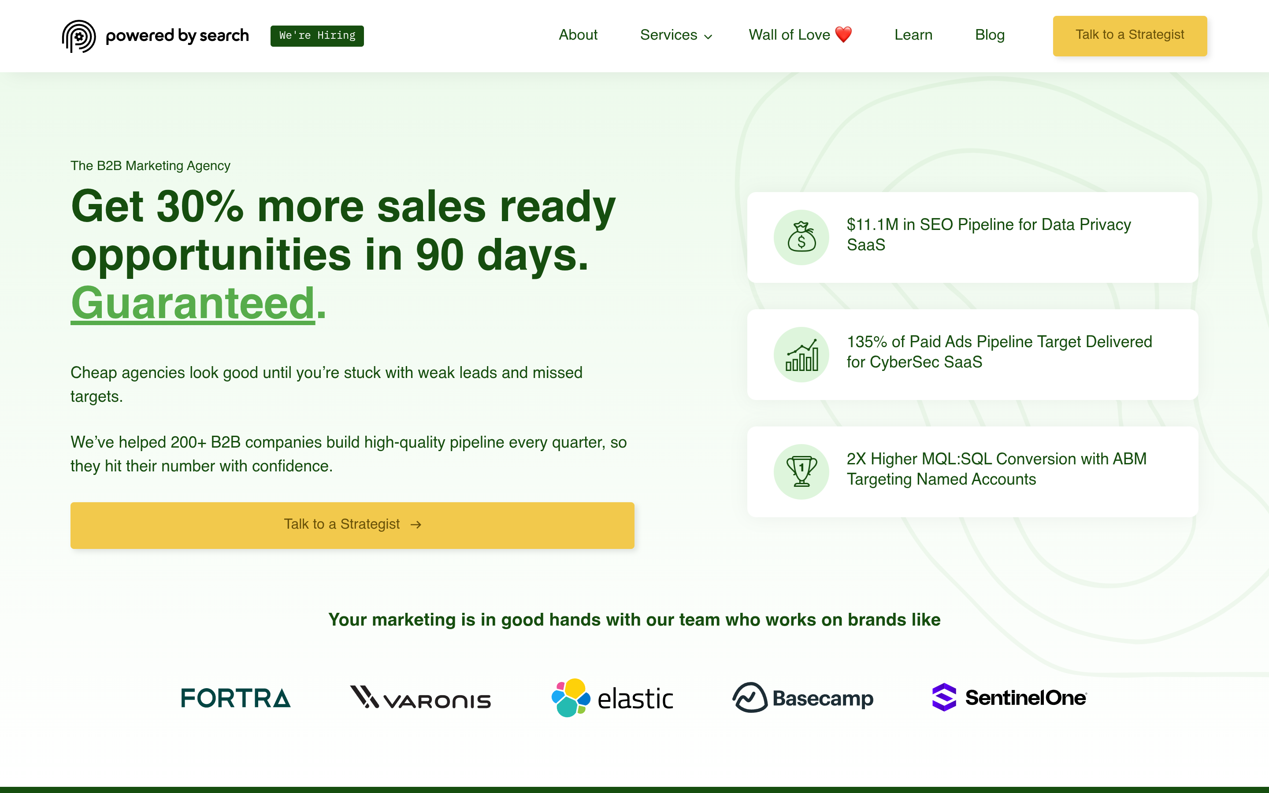The image size is (1269, 793).
Task: Click 'Your marketing is in good hands' heading
Action: (634, 619)
